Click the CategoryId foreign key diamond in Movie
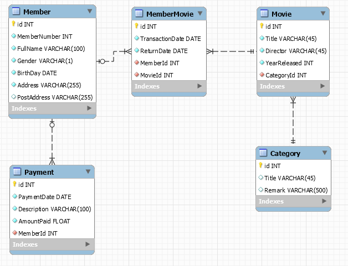The height and width of the screenshot is (266, 348). [x=261, y=75]
